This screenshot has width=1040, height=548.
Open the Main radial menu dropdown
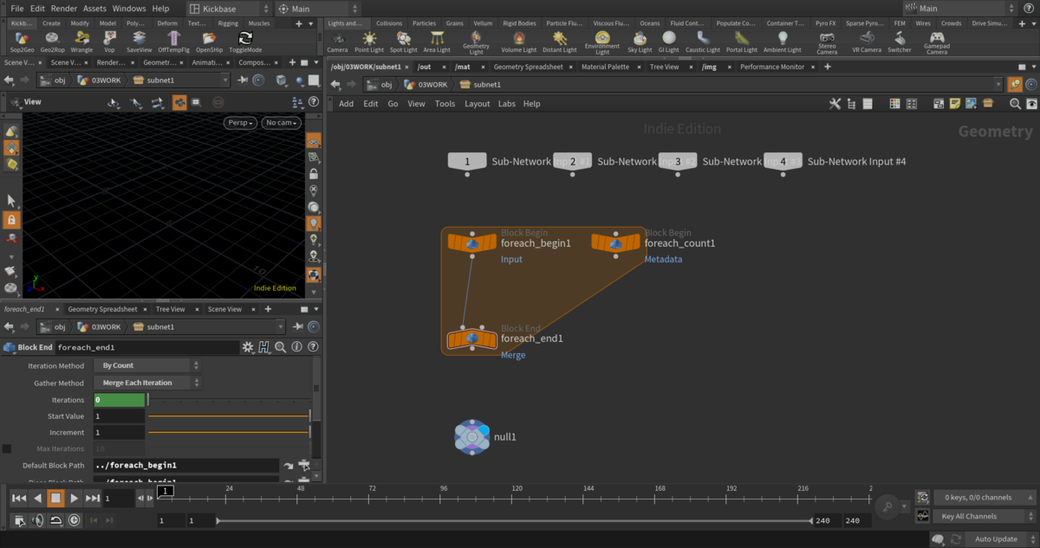point(316,9)
